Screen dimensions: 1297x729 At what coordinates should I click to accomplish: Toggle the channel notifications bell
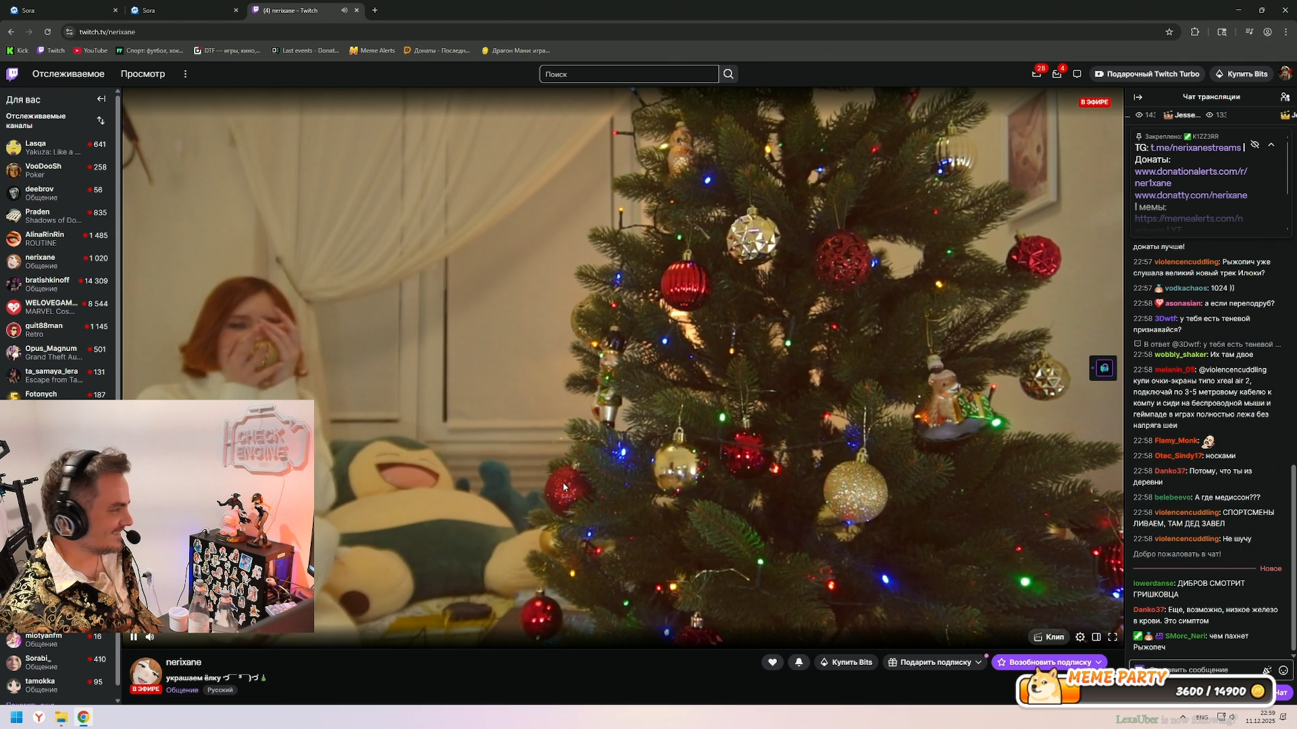[x=798, y=662]
